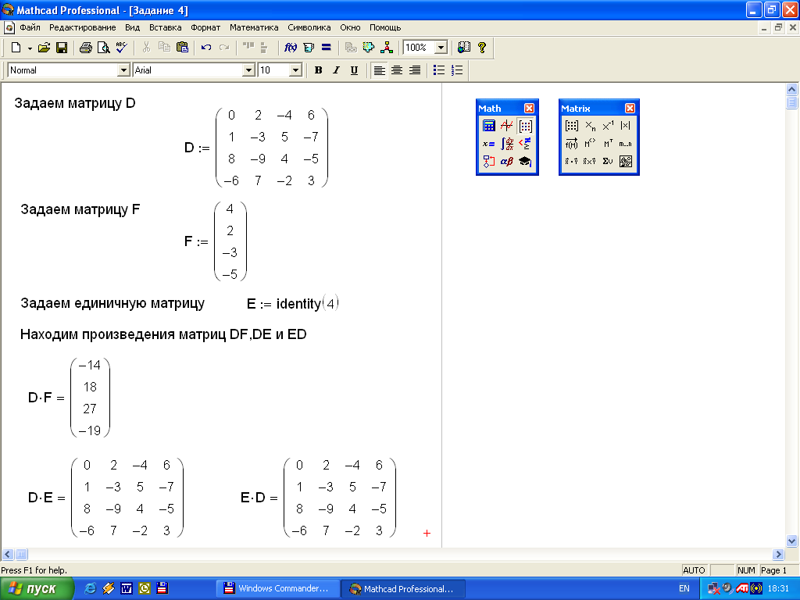Toggle numbered list
Screen dimensions: 800x600
(x=456, y=70)
